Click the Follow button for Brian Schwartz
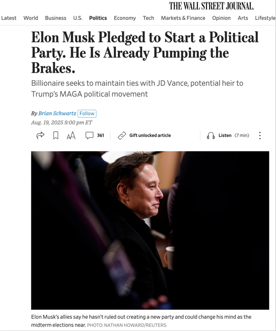 point(87,113)
